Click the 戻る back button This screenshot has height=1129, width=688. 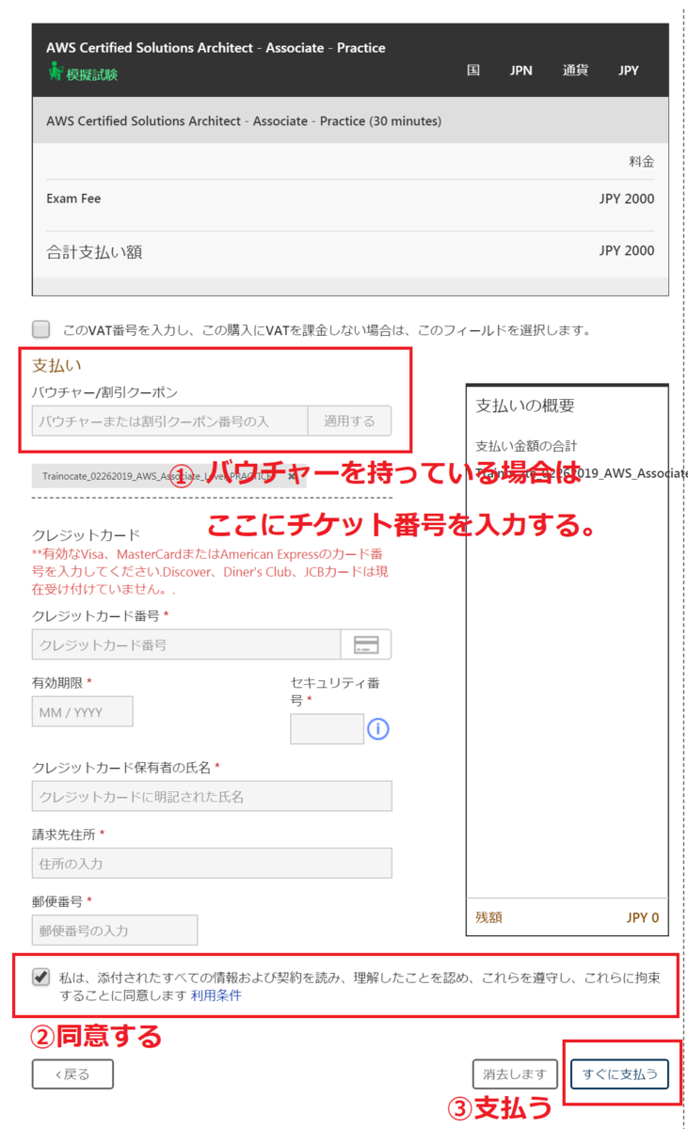click(x=72, y=1073)
